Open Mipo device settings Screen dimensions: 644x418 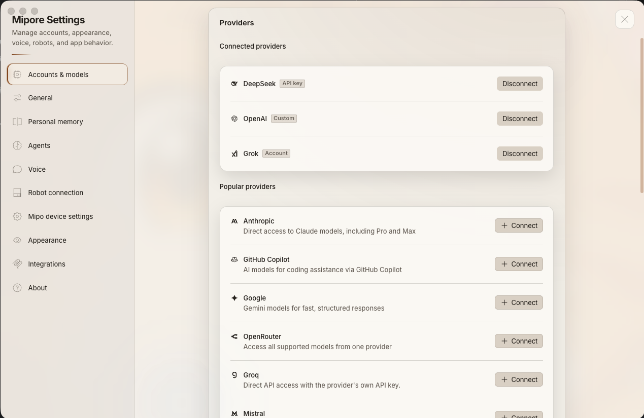click(67, 216)
